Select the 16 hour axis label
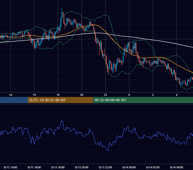This screenshot has height=170, width=193. coord(34,95)
